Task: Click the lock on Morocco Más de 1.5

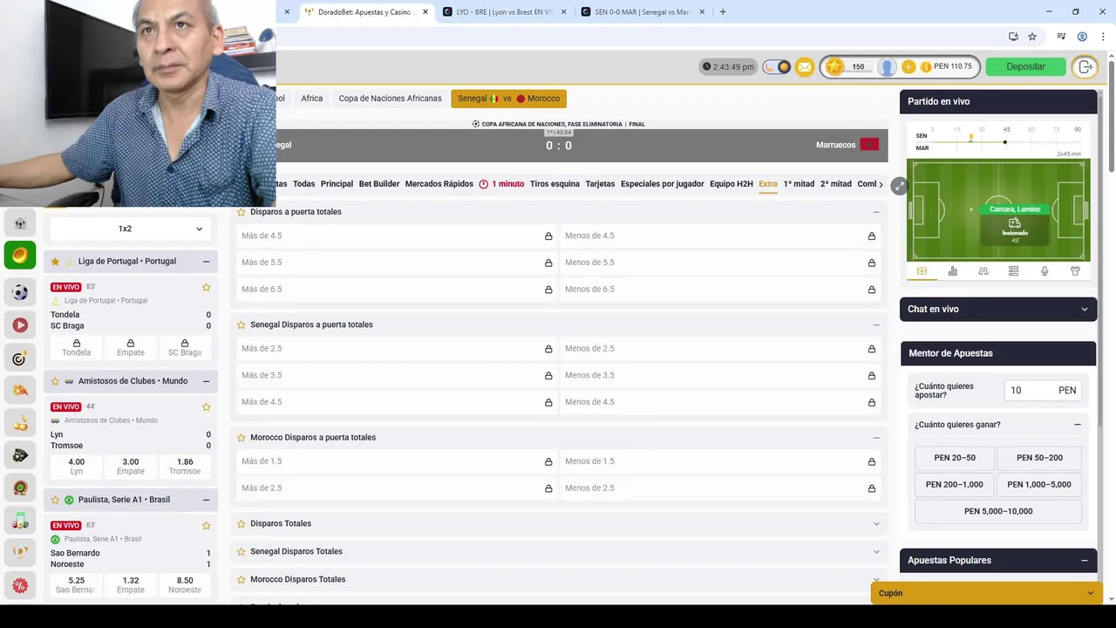Action: pyautogui.click(x=548, y=462)
